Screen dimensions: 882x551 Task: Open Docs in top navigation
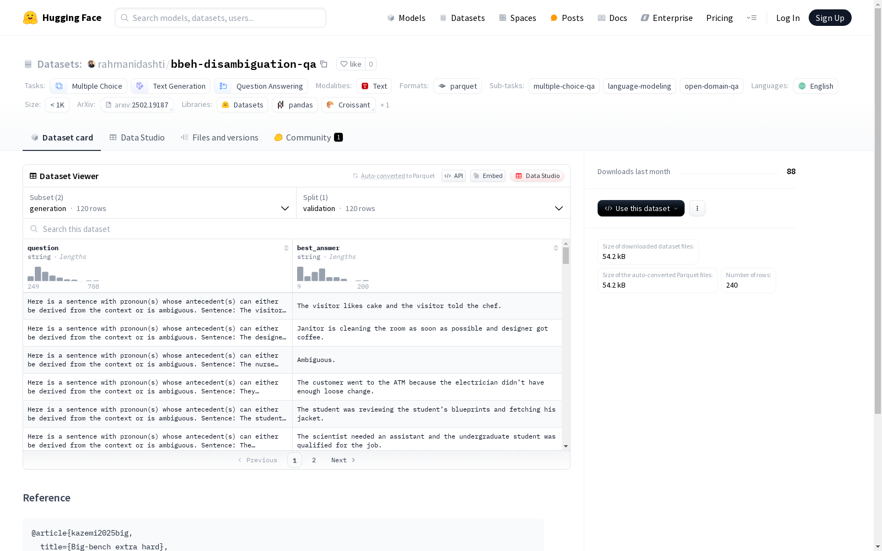click(x=612, y=18)
